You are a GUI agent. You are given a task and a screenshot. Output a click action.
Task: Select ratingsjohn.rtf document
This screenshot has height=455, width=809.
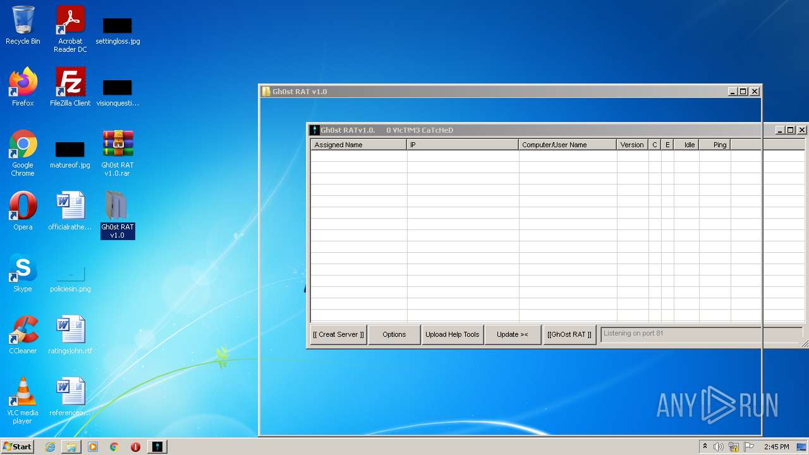pyautogui.click(x=70, y=335)
